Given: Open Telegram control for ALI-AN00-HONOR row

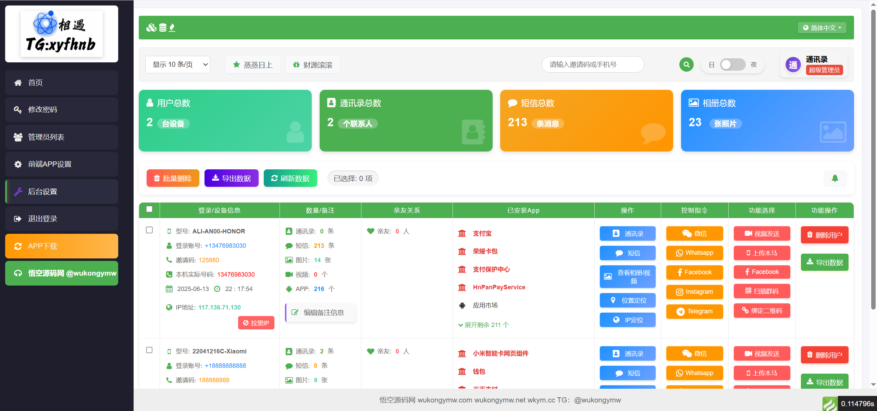Looking at the screenshot, I should click(x=694, y=311).
